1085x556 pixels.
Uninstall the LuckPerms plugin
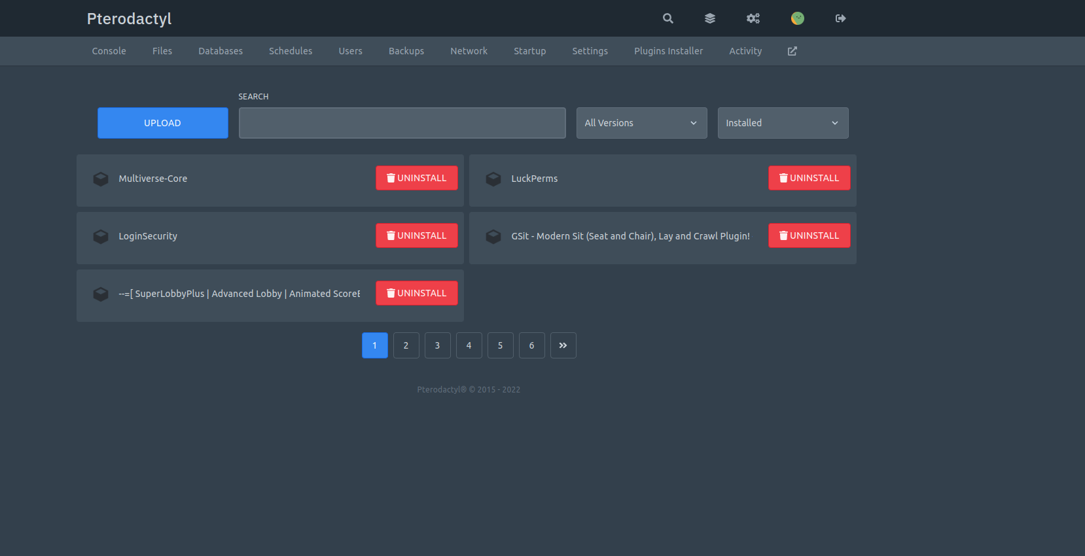(809, 178)
